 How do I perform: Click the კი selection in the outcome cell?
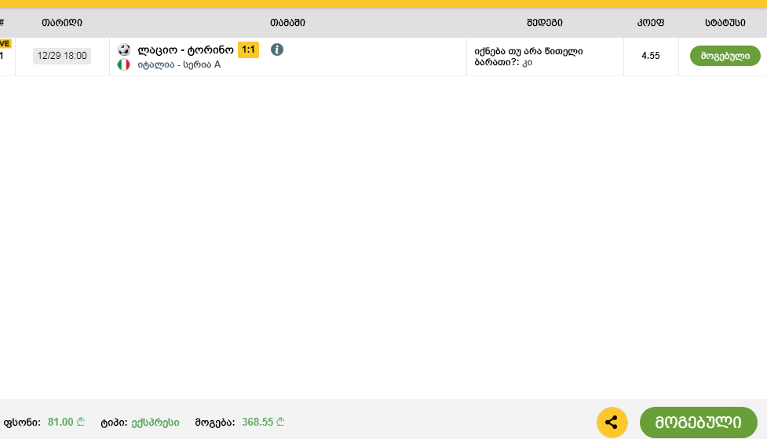[x=528, y=63]
